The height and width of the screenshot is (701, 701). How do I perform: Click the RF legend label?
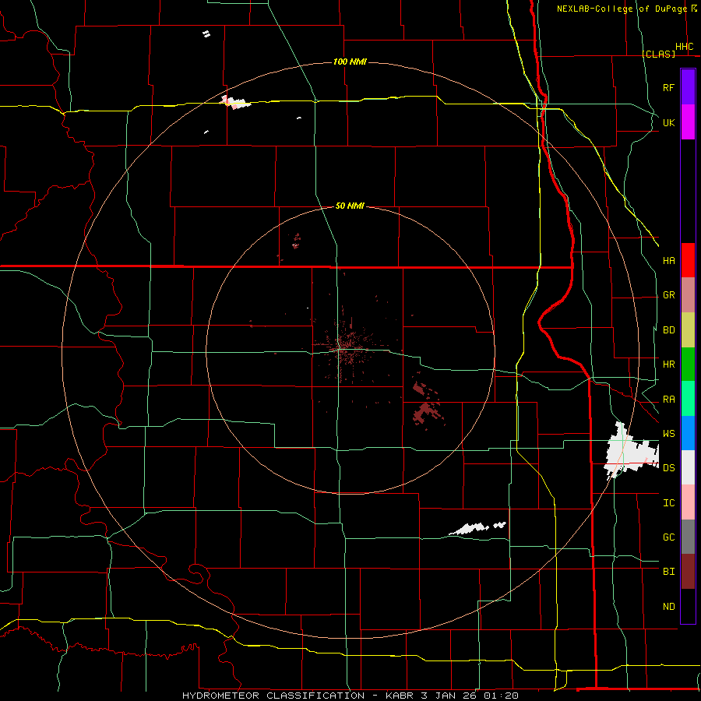click(668, 87)
